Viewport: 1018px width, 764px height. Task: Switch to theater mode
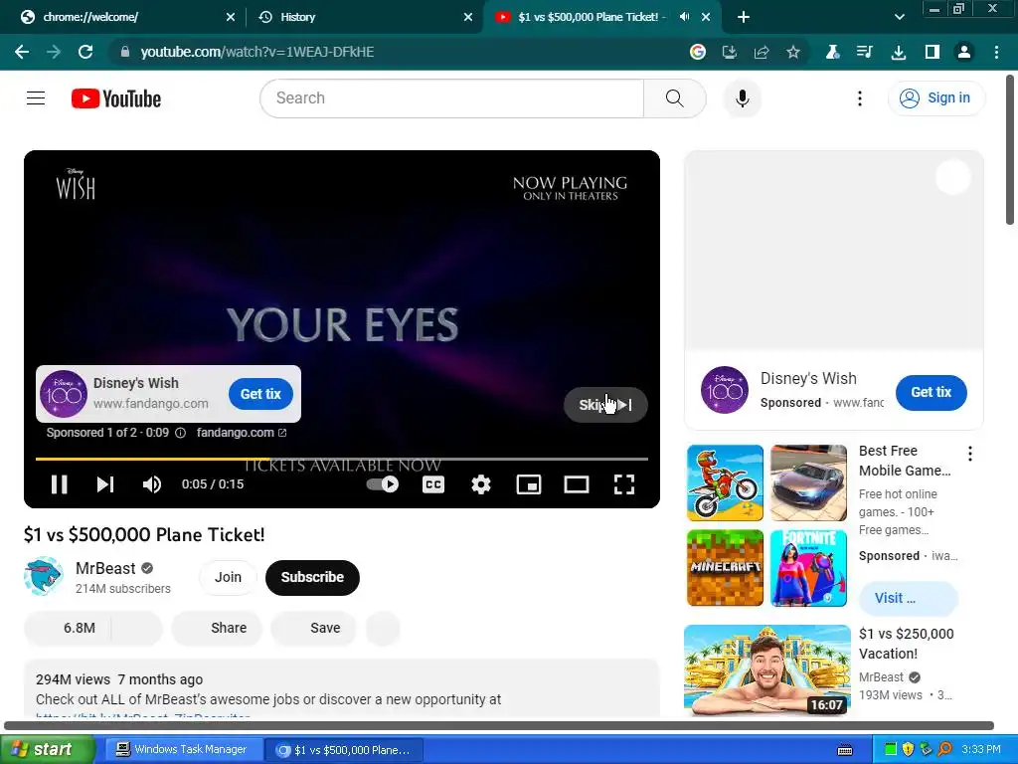coord(576,484)
